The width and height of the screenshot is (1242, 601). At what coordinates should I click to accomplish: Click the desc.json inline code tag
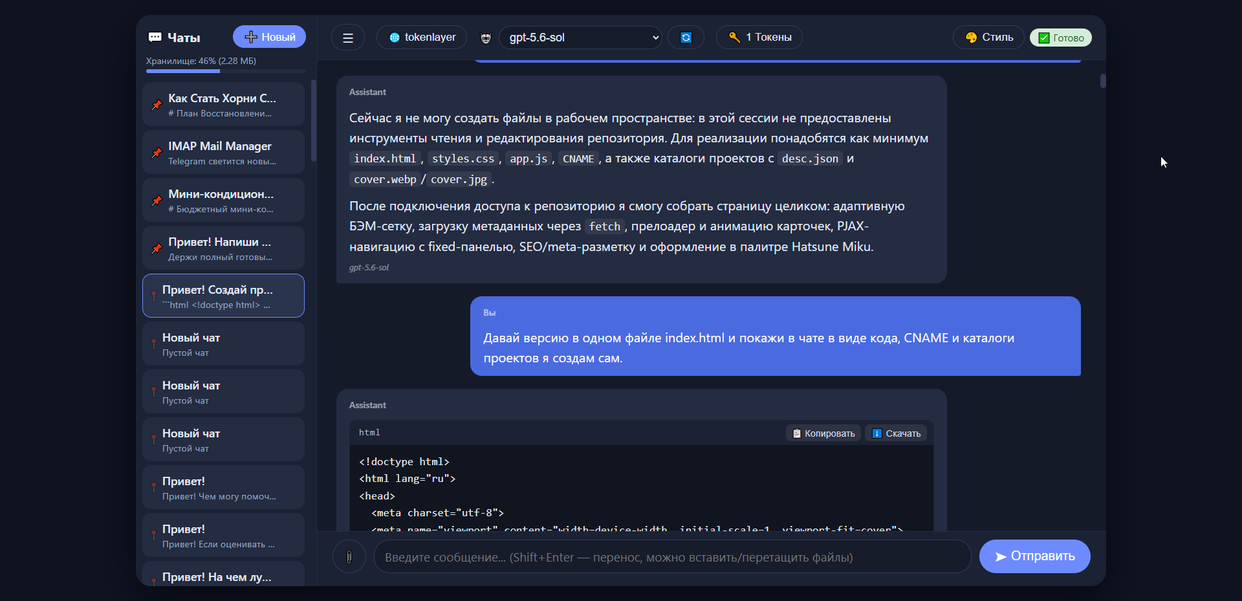pos(810,158)
